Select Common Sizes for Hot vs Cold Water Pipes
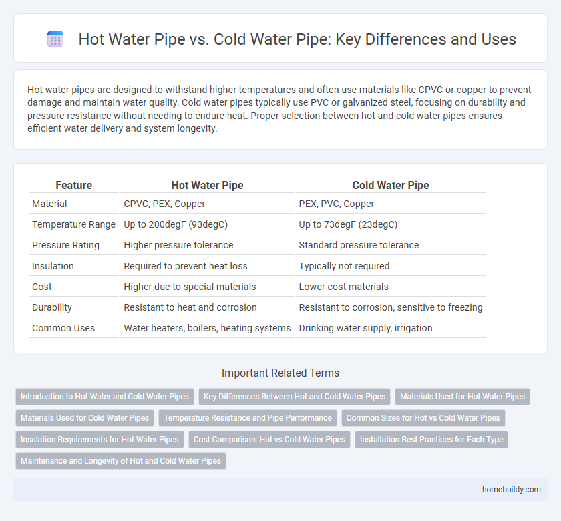 pos(423,418)
